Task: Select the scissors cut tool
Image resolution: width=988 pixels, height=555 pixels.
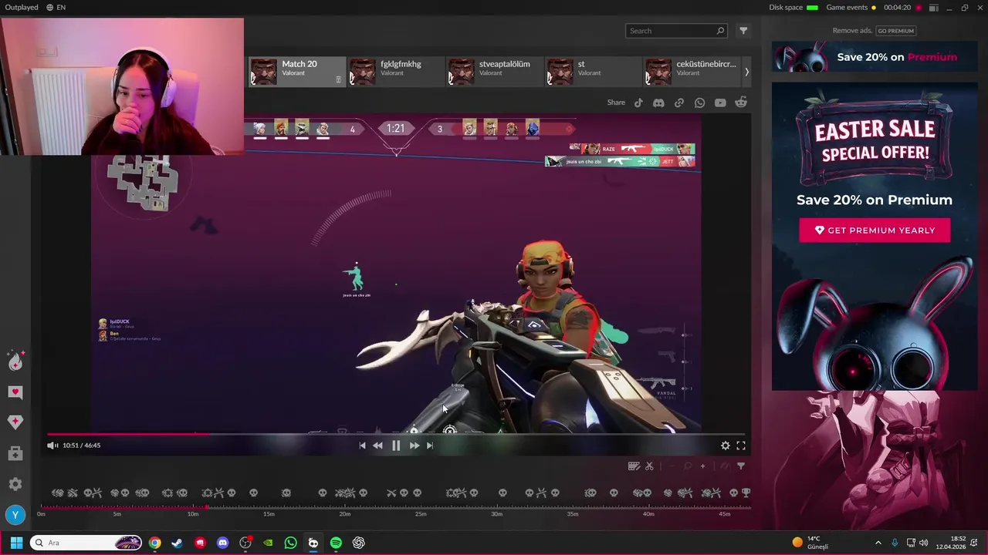Action: point(649,466)
